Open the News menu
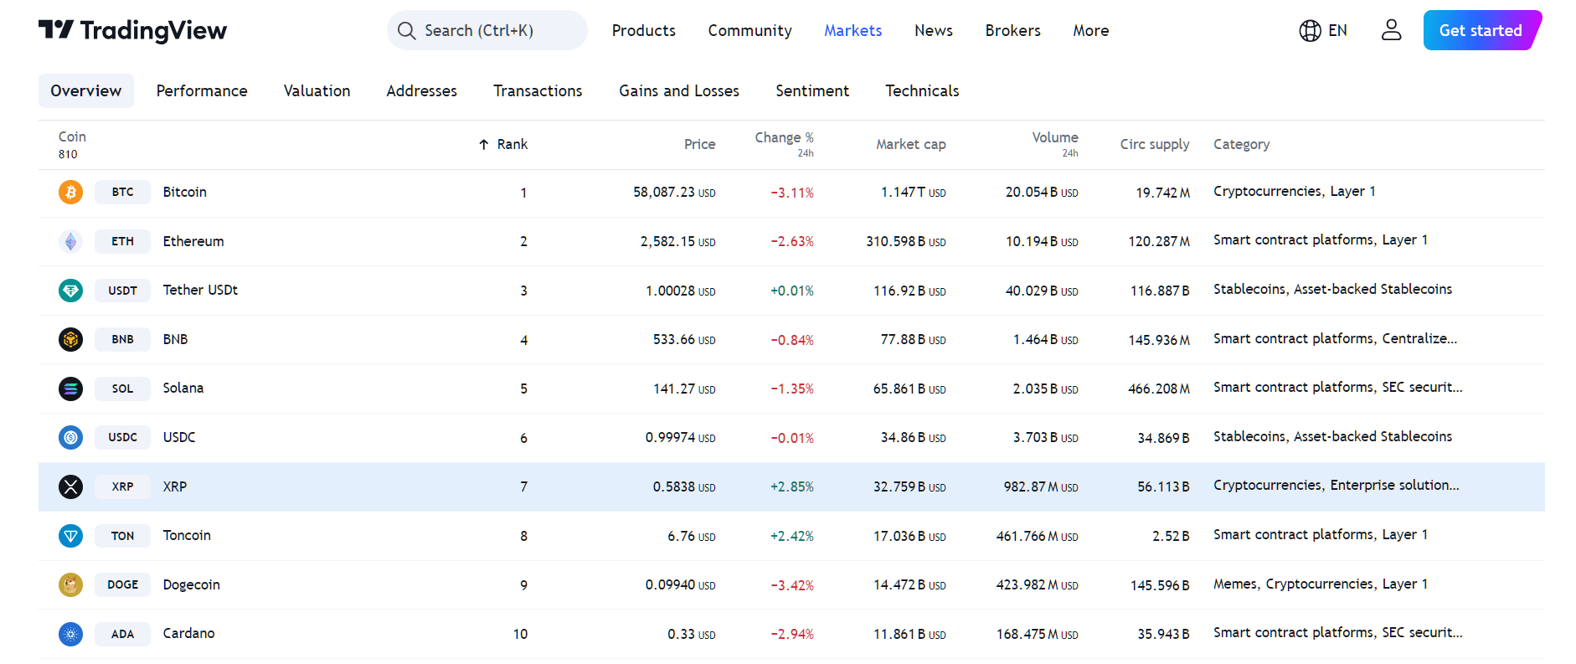This screenshot has width=1576, height=664. [934, 30]
